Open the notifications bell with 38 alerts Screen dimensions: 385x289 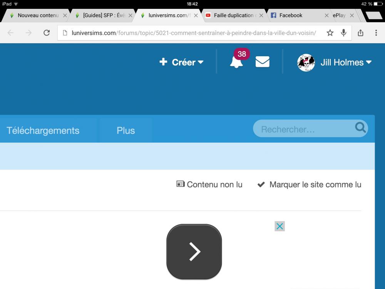tap(236, 62)
